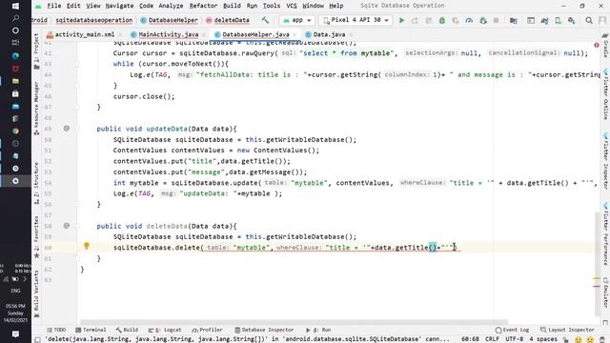610x343 pixels.
Task: Open the TODO tool window
Action: click(x=56, y=330)
